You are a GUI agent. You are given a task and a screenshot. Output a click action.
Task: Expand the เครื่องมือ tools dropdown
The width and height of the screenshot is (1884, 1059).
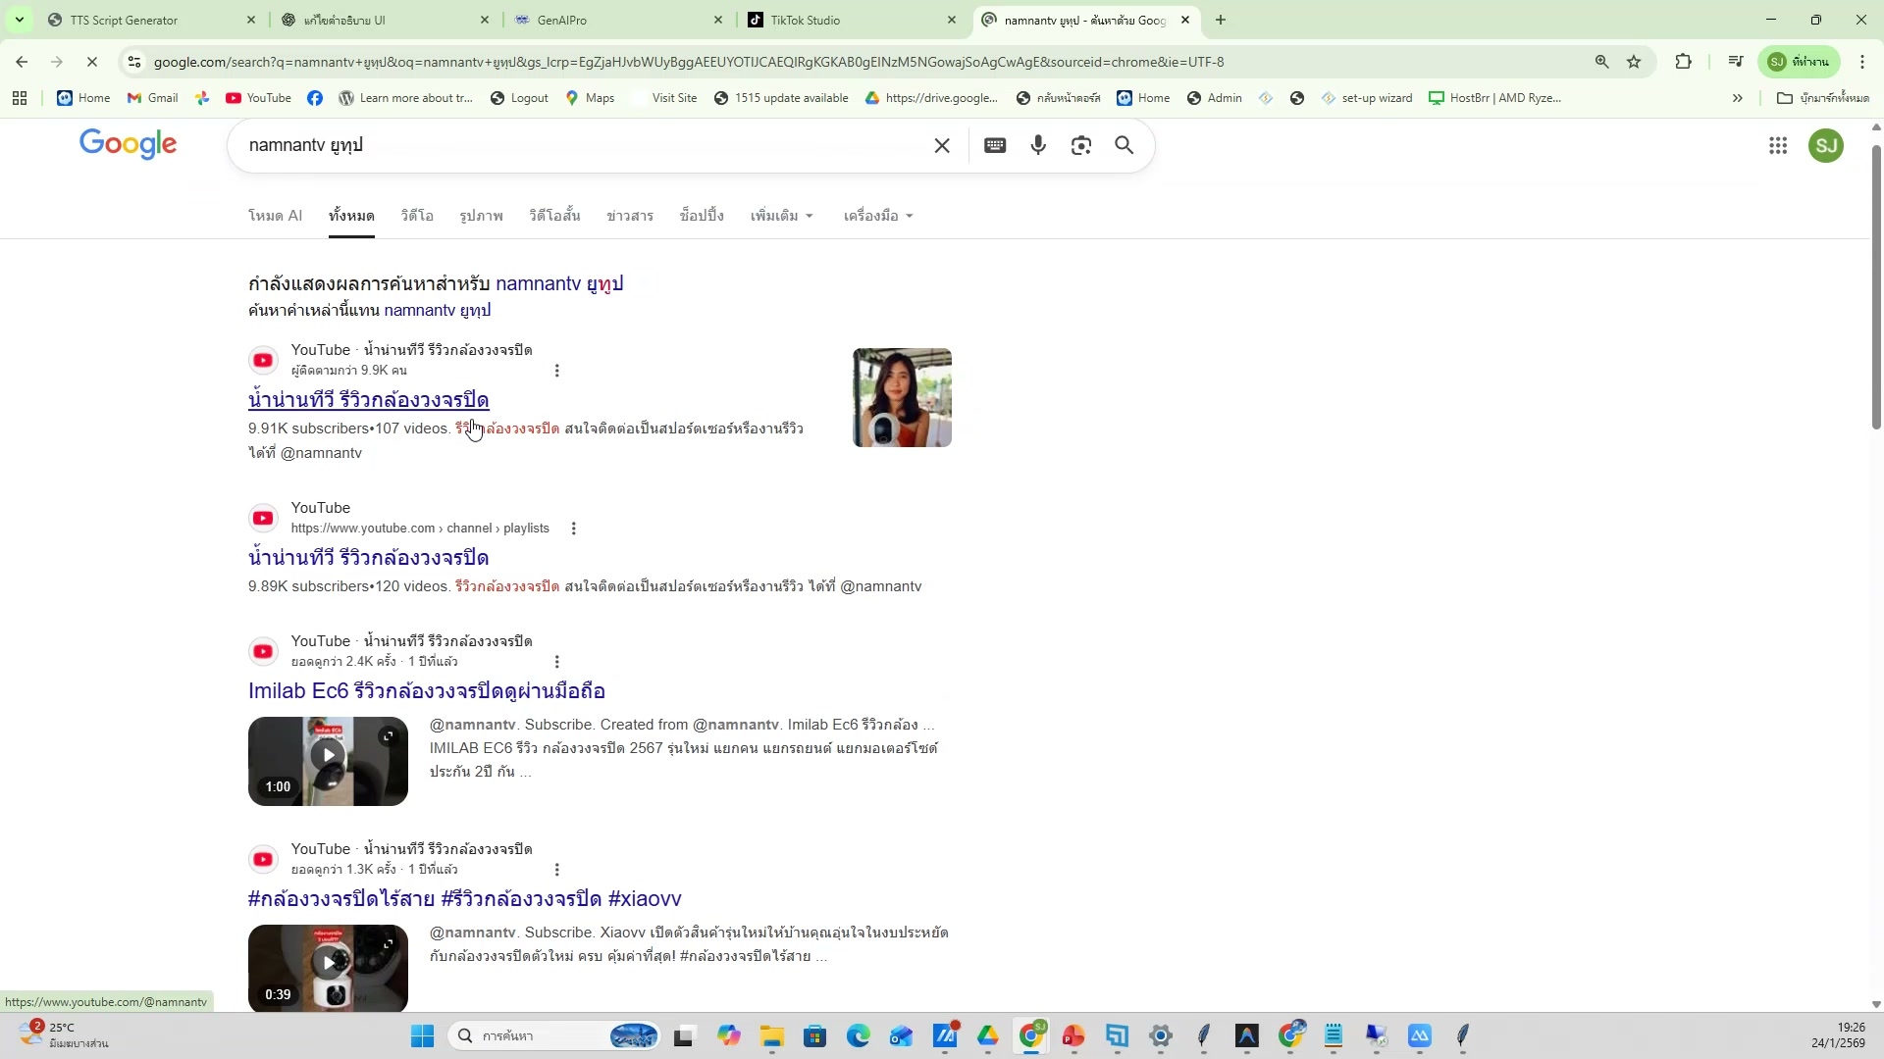[878, 216]
